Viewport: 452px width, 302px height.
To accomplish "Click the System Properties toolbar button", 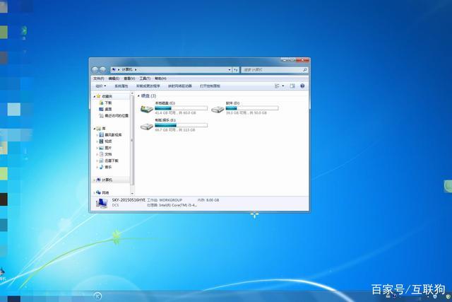I will pyautogui.click(x=122, y=86).
